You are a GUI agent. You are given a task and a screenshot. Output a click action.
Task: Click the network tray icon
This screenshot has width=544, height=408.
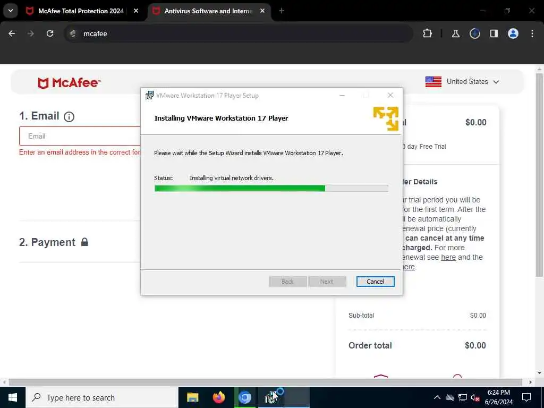point(463,397)
